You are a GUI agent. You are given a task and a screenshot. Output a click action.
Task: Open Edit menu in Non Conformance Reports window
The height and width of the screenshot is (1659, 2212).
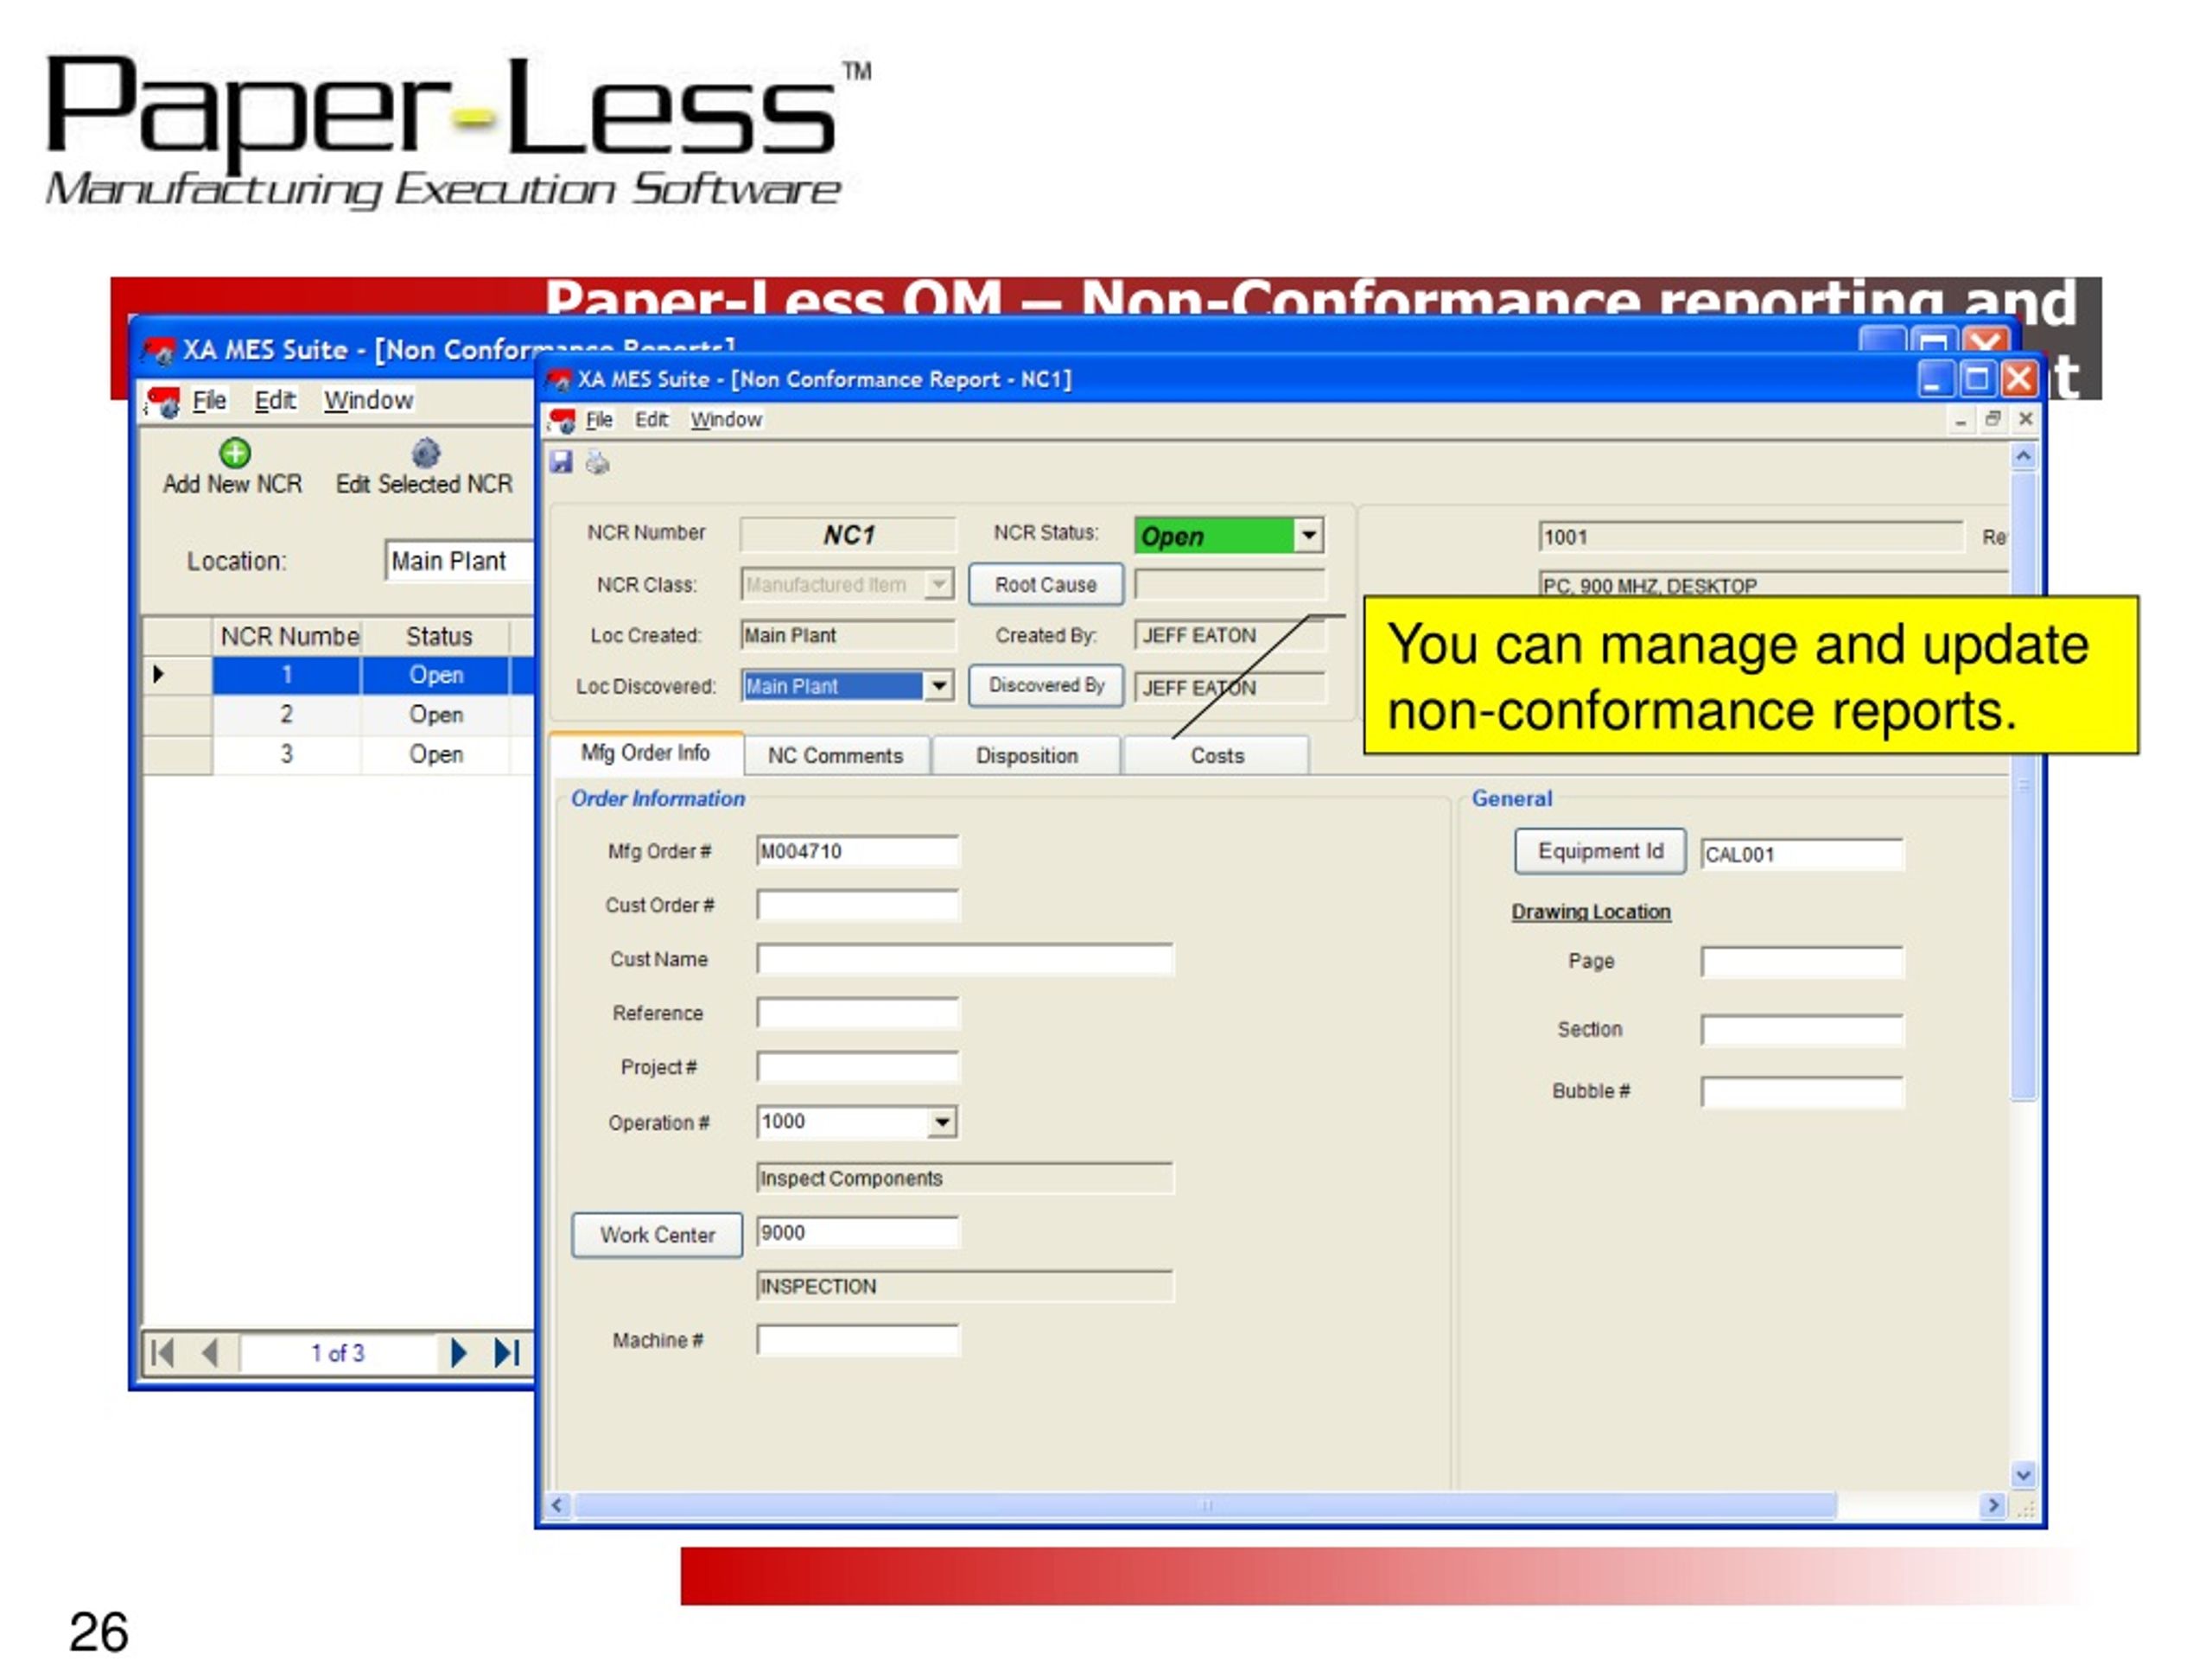pos(275,400)
